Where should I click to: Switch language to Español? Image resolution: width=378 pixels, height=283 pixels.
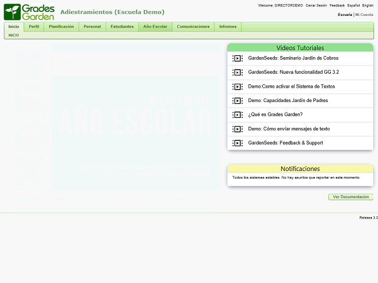[353, 5]
